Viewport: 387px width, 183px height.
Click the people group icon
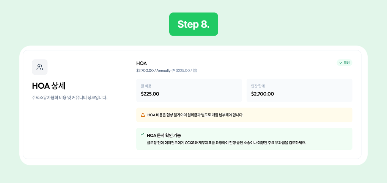(x=40, y=67)
